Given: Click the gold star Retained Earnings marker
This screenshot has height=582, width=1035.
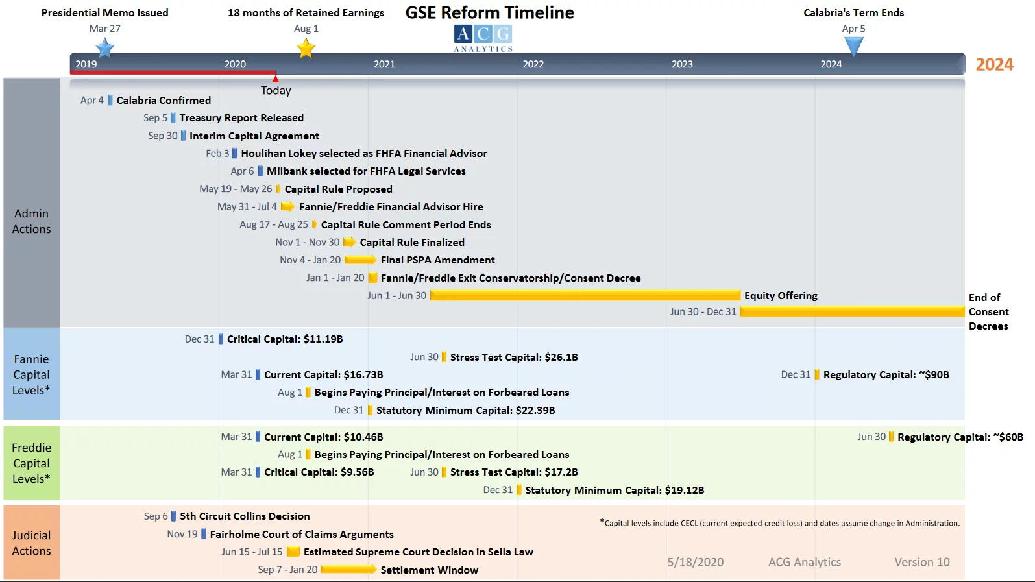Looking at the screenshot, I should pyautogui.click(x=306, y=48).
